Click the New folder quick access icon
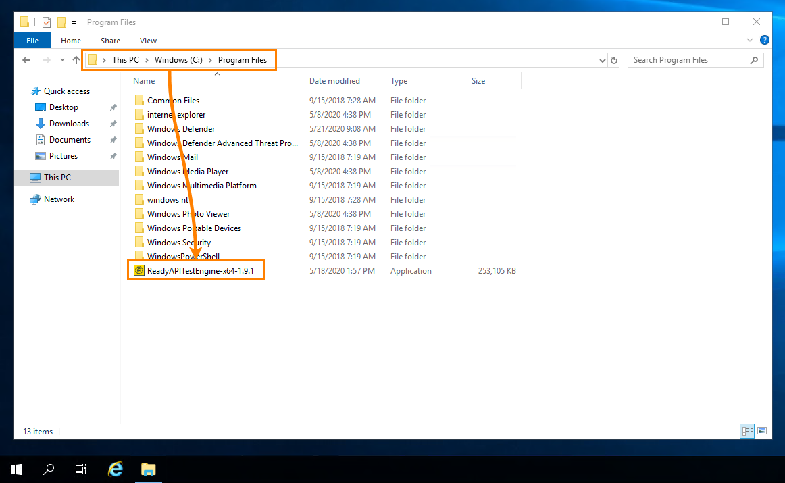Screen dimensions: 785x483 (61, 22)
